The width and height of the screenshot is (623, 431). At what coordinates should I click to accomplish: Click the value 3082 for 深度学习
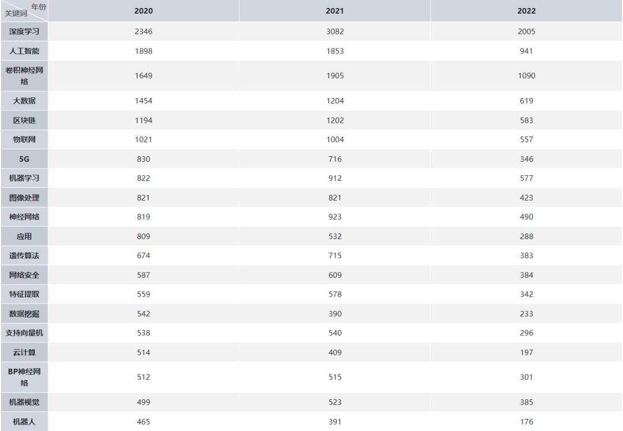[x=335, y=31]
